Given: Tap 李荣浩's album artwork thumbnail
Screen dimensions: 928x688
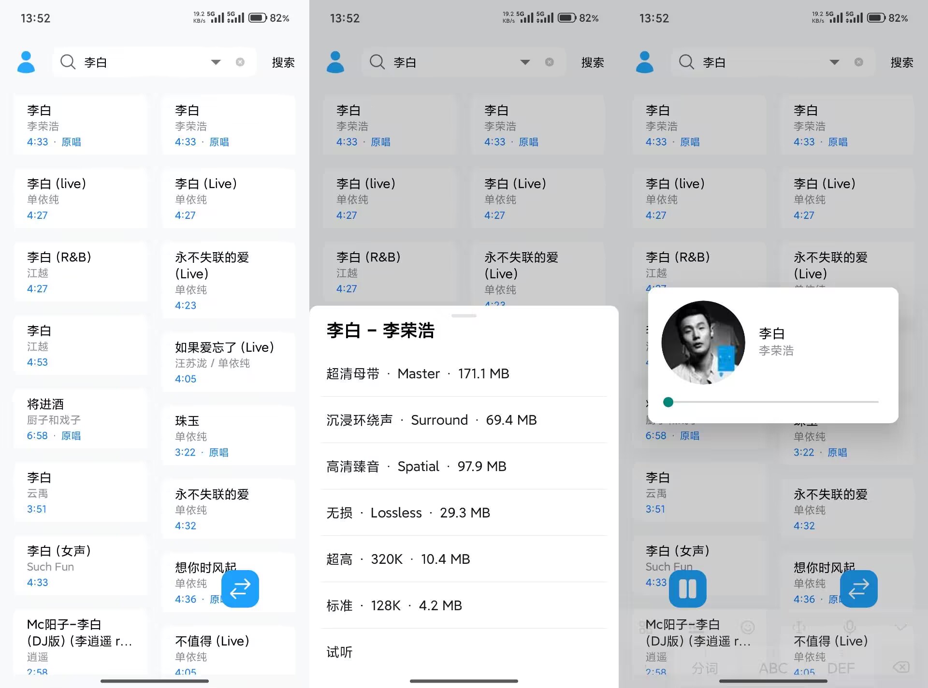Looking at the screenshot, I should [x=702, y=342].
